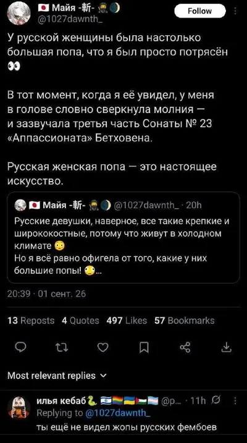View the 13 Reposts list
Image resolution: width=247 pixels, height=443 pixels.
coord(31,321)
